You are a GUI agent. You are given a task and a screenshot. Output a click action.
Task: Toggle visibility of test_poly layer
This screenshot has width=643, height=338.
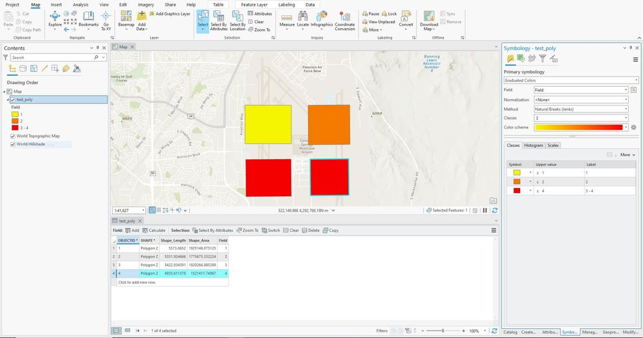coord(13,100)
